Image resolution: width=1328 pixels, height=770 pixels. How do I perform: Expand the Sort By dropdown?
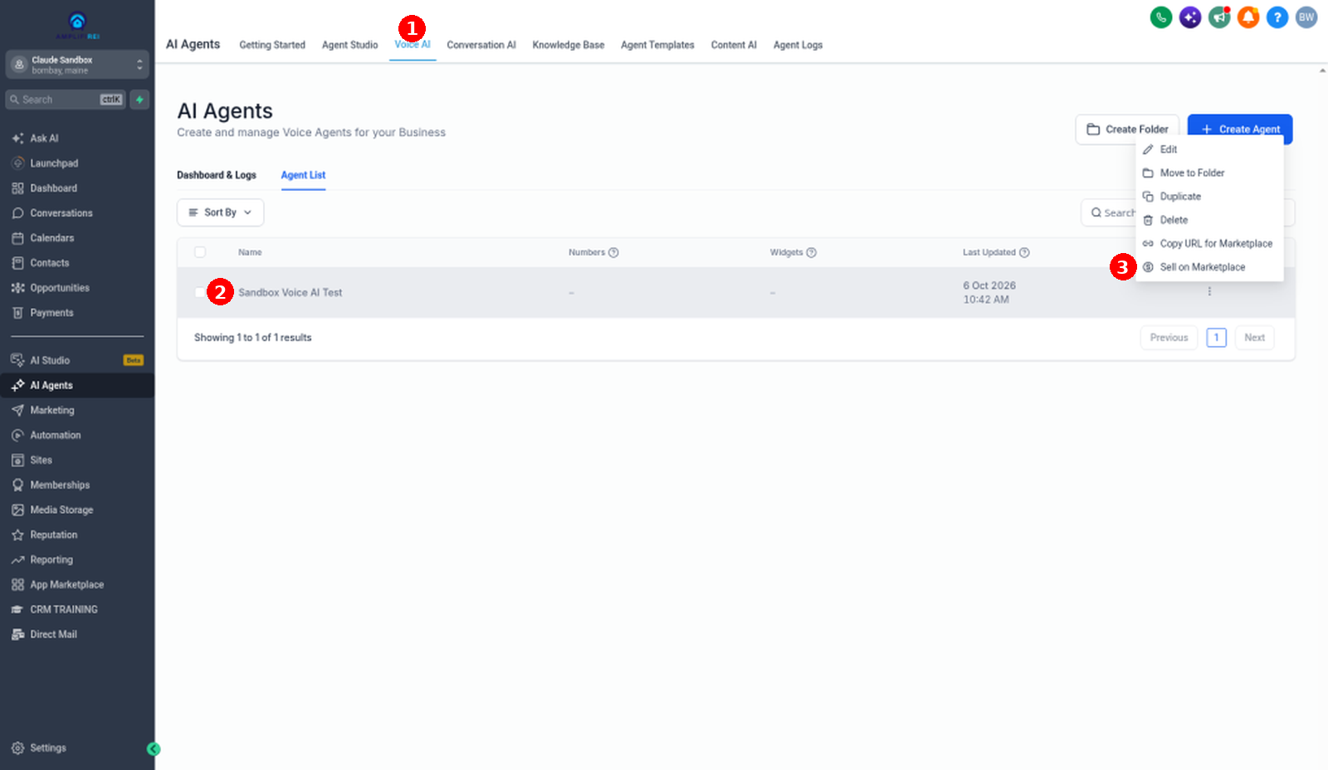point(220,212)
